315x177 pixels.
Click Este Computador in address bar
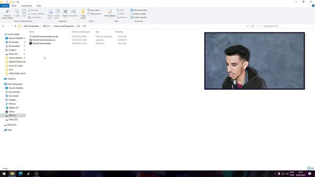coord(31,26)
